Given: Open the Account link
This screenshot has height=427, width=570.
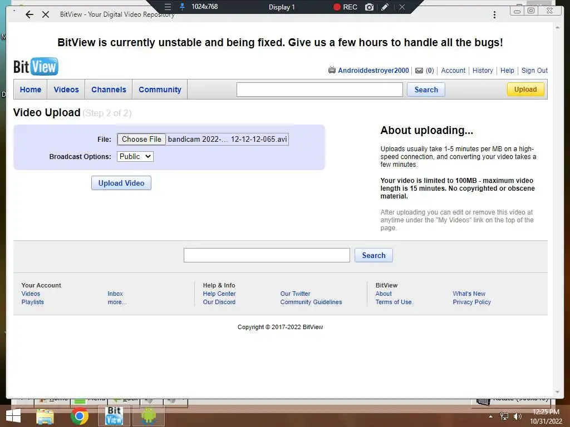Looking at the screenshot, I should click(453, 71).
